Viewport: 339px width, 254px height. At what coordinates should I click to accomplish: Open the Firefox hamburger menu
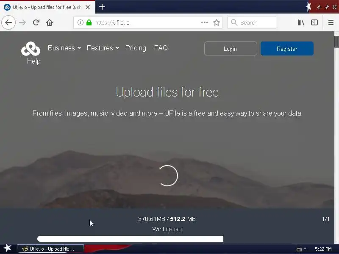[x=331, y=22]
